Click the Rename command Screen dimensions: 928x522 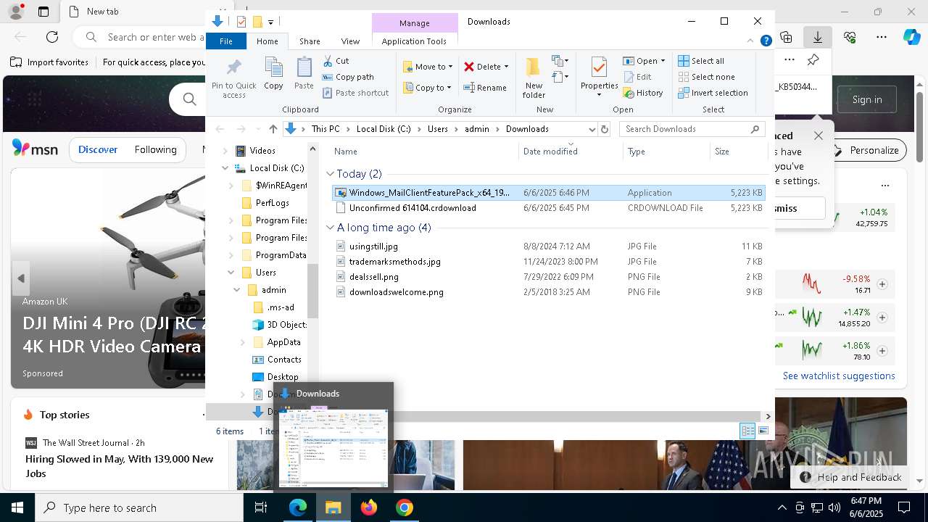pyautogui.click(x=485, y=88)
